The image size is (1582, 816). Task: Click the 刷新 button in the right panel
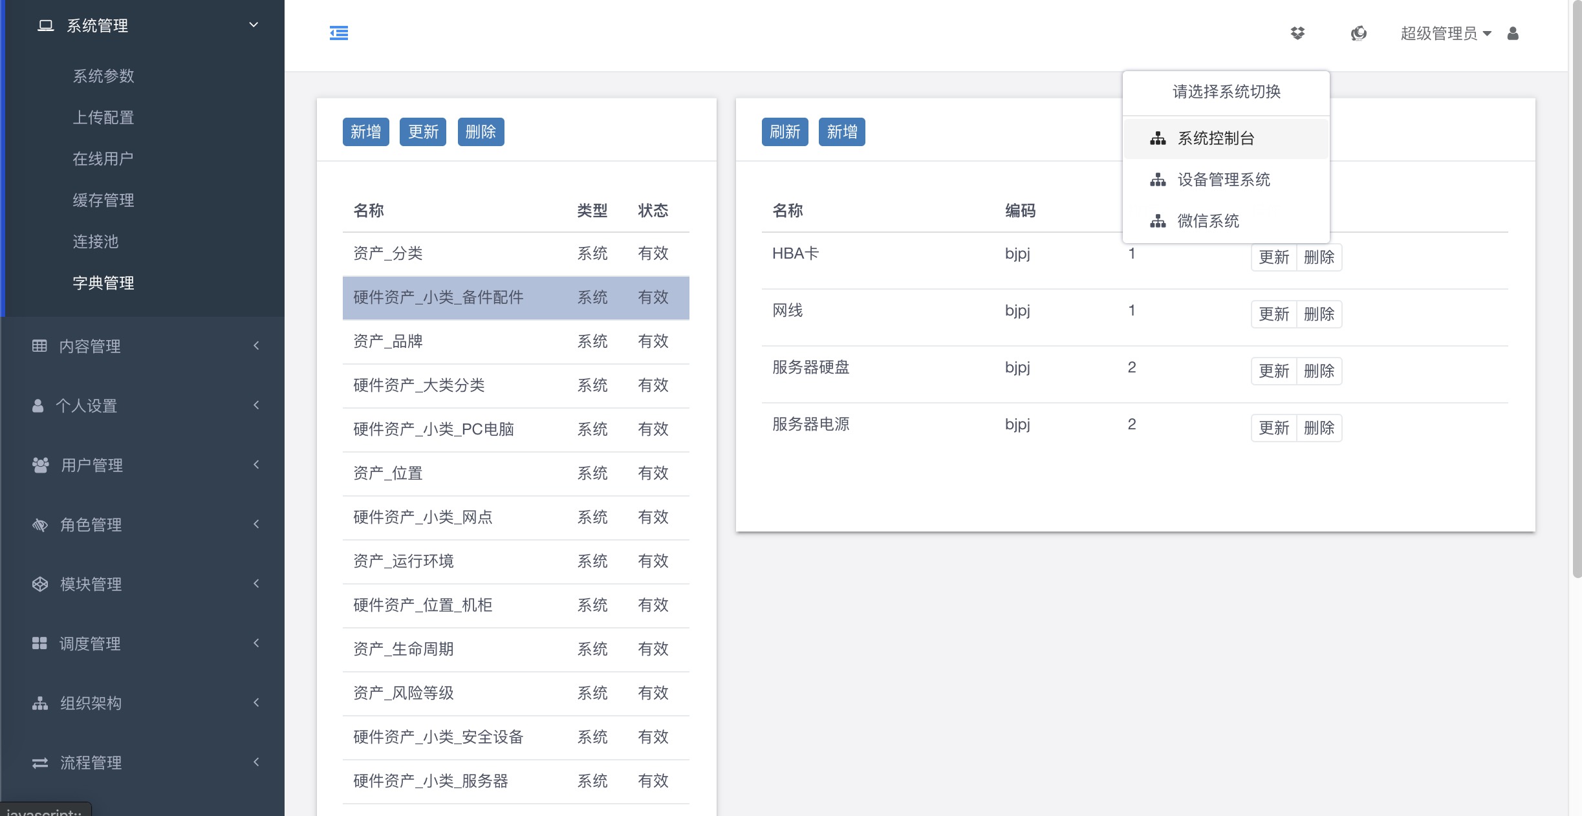784,131
